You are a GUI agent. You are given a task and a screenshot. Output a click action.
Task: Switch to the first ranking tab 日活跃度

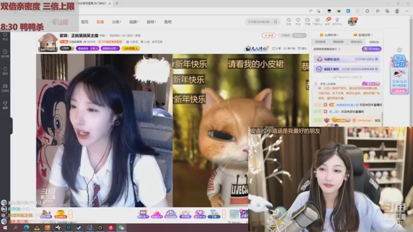(x=321, y=42)
